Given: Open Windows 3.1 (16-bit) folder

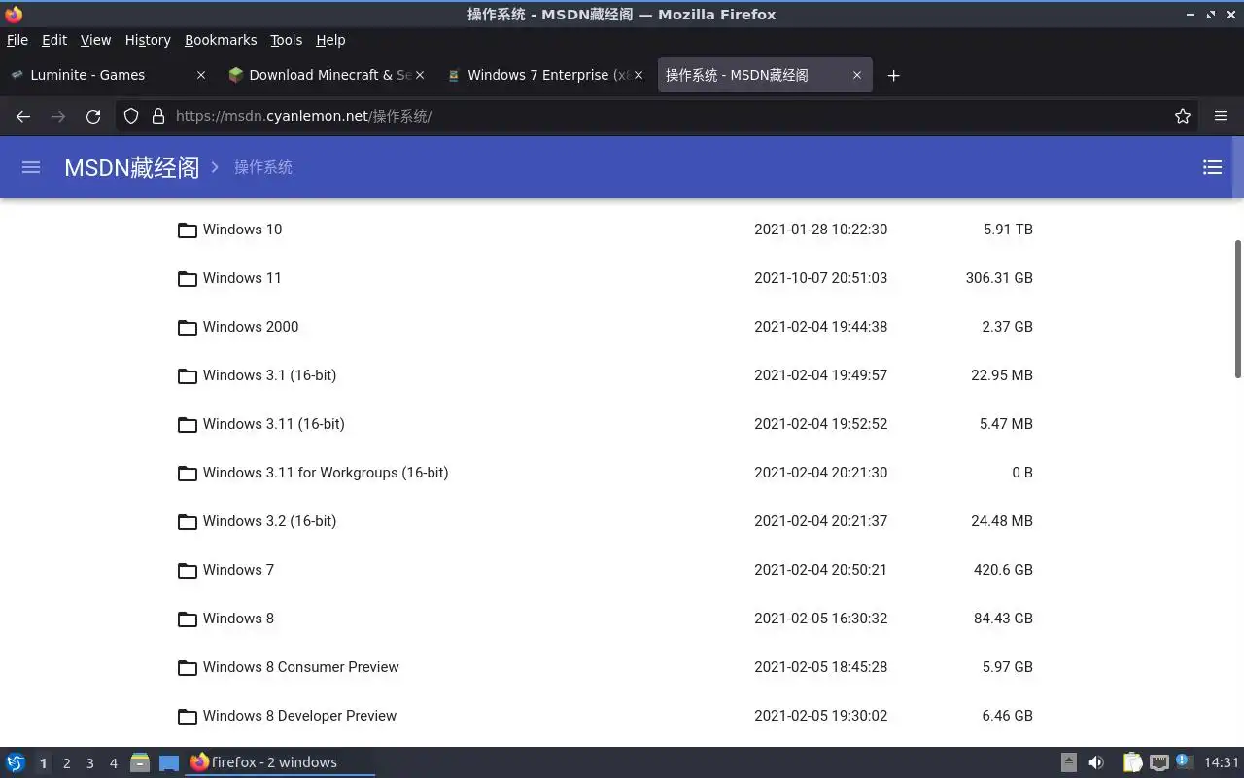Looking at the screenshot, I should point(269,375).
